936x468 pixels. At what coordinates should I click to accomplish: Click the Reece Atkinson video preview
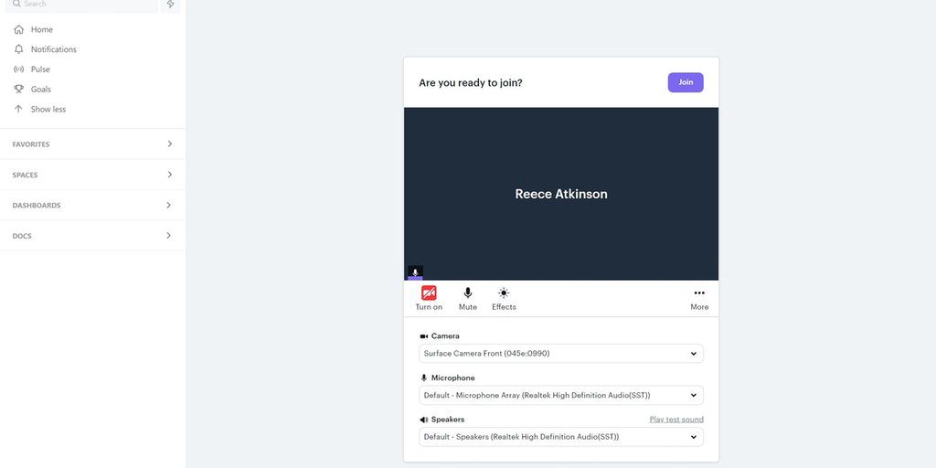pyautogui.click(x=561, y=194)
